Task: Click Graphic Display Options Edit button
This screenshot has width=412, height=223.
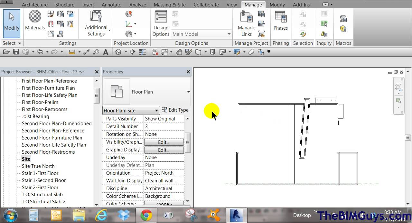Action: 164,150
